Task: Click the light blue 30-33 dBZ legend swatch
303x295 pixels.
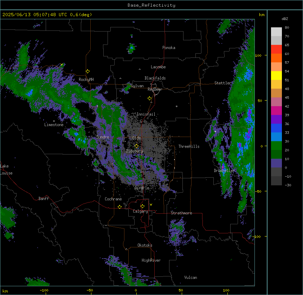Action: (x=276, y=137)
